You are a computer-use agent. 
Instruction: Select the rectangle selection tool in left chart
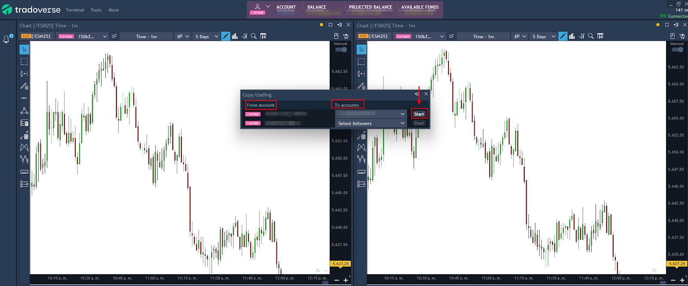(24, 62)
